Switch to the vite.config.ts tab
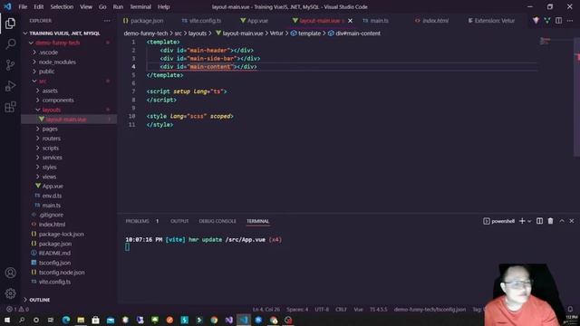The image size is (580, 326). pyautogui.click(x=202, y=21)
